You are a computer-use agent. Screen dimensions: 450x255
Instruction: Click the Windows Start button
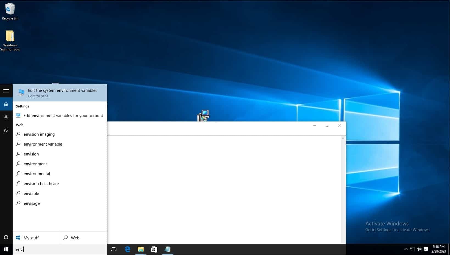(6, 249)
